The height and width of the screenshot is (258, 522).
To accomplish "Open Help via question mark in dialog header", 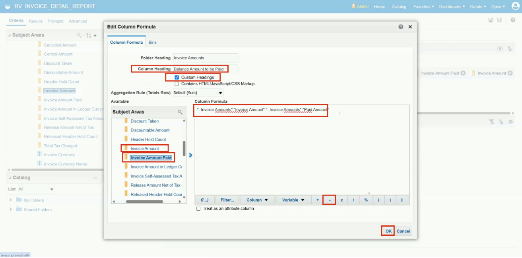I will tap(401, 27).
